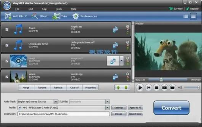202x127 pixels.
Task: Switch to compact list view icon
Action: 193,16
